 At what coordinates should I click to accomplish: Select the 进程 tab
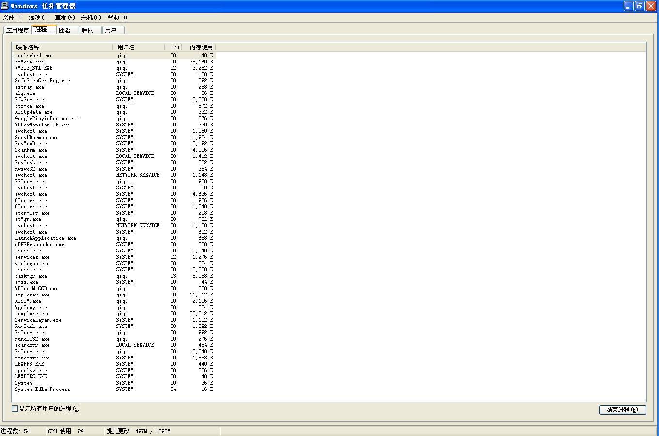click(x=44, y=30)
